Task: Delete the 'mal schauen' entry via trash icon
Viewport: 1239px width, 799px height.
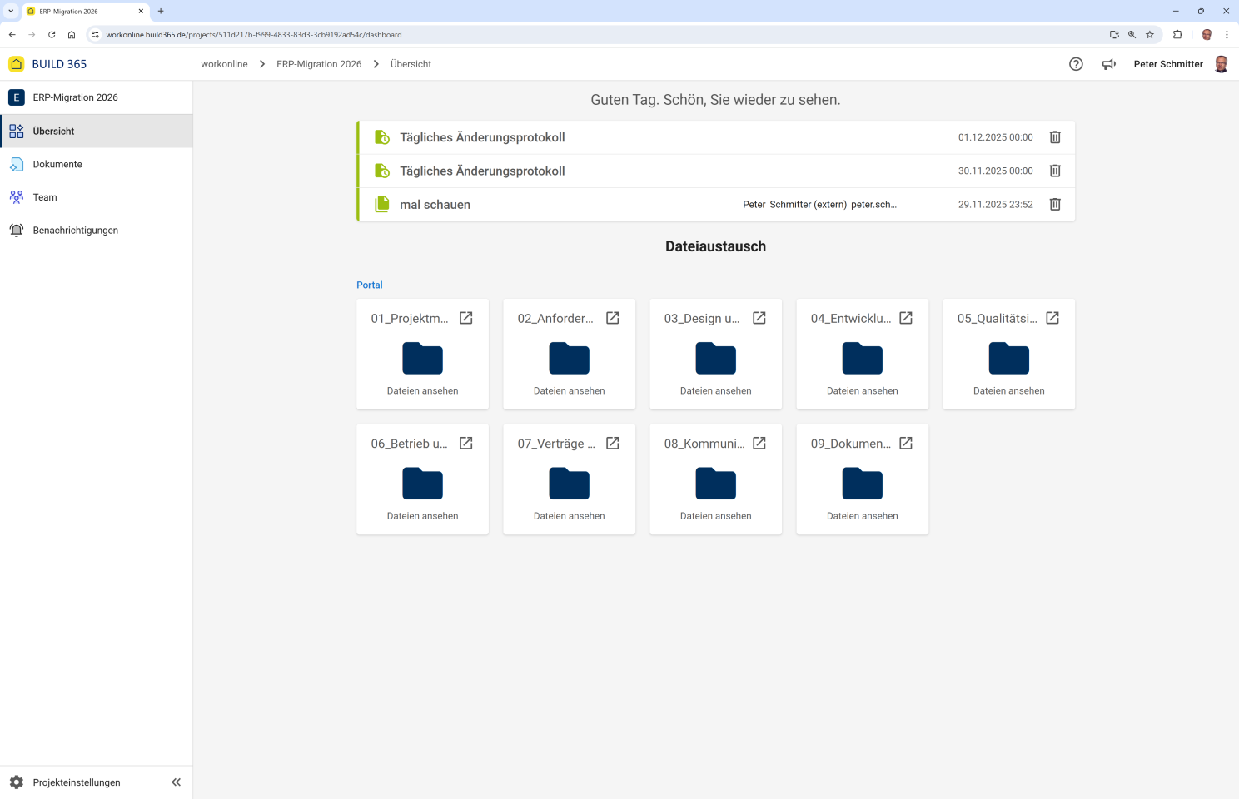Action: [x=1055, y=204]
